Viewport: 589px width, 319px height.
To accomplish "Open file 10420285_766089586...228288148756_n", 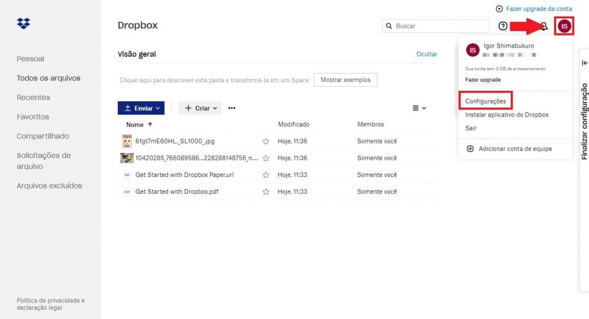I will pyautogui.click(x=197, y=158).
